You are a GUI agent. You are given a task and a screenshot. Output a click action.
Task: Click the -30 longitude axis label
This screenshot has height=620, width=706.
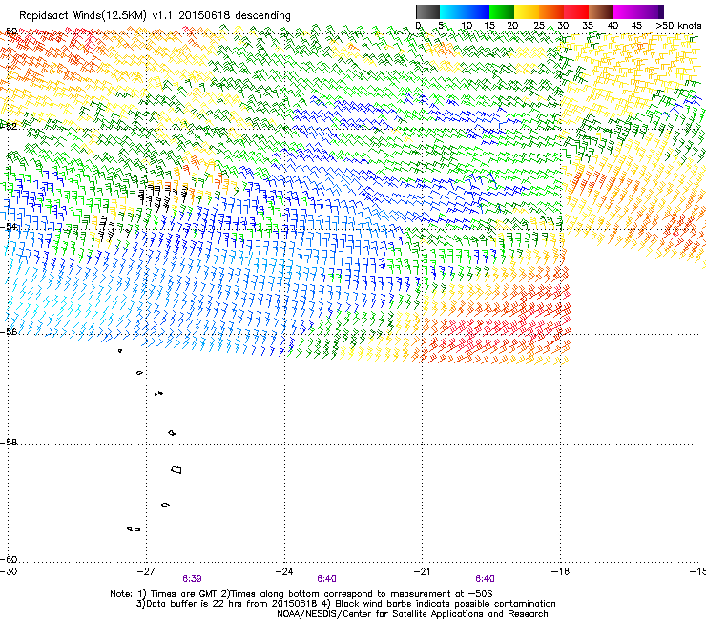point(9,571)
